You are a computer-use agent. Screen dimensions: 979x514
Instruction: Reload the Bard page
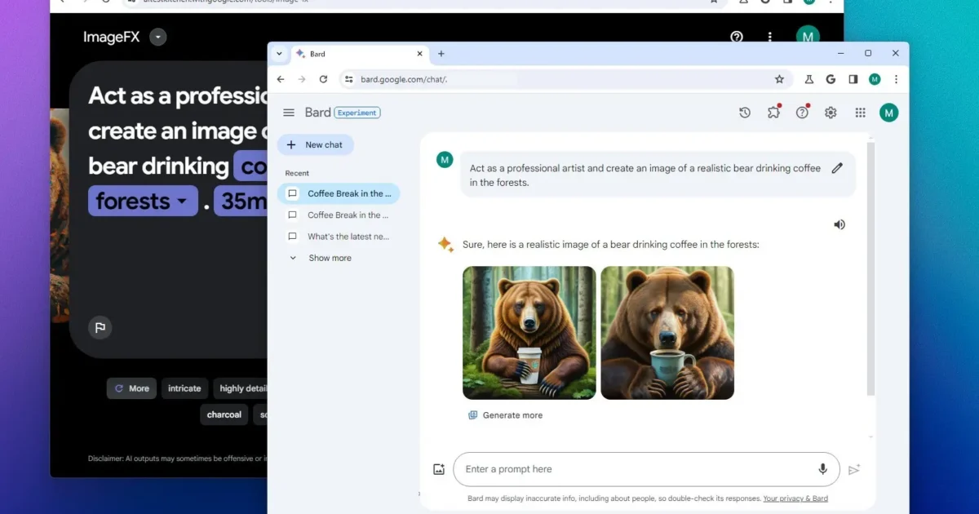point(323,79)
